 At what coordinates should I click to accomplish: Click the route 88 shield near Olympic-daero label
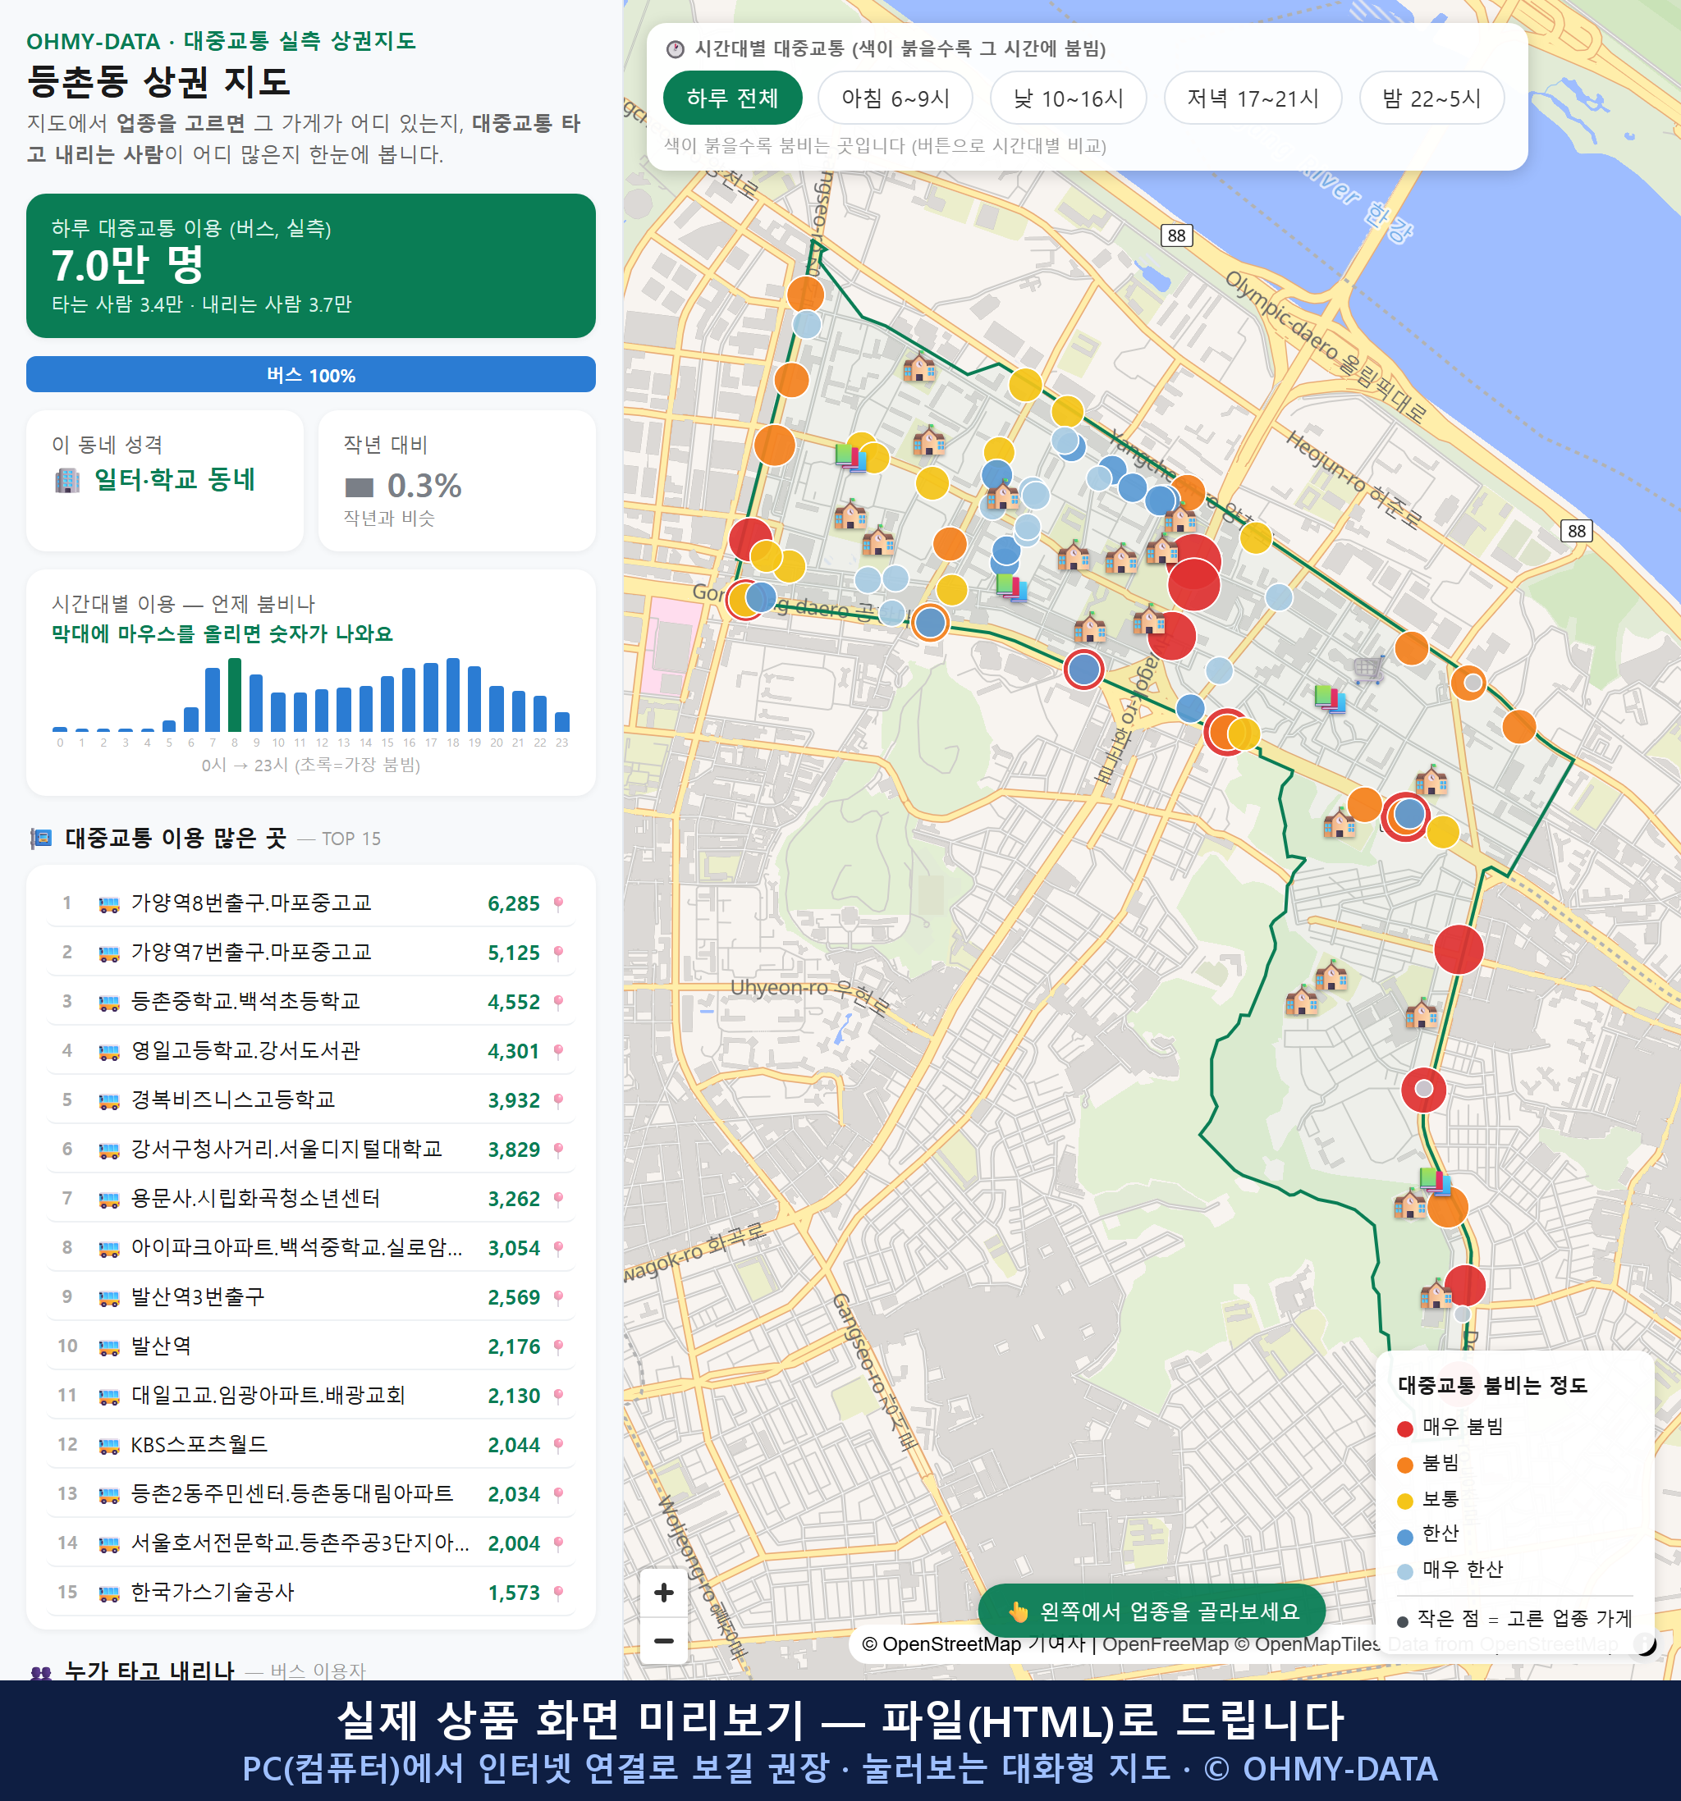point(1176,235)
